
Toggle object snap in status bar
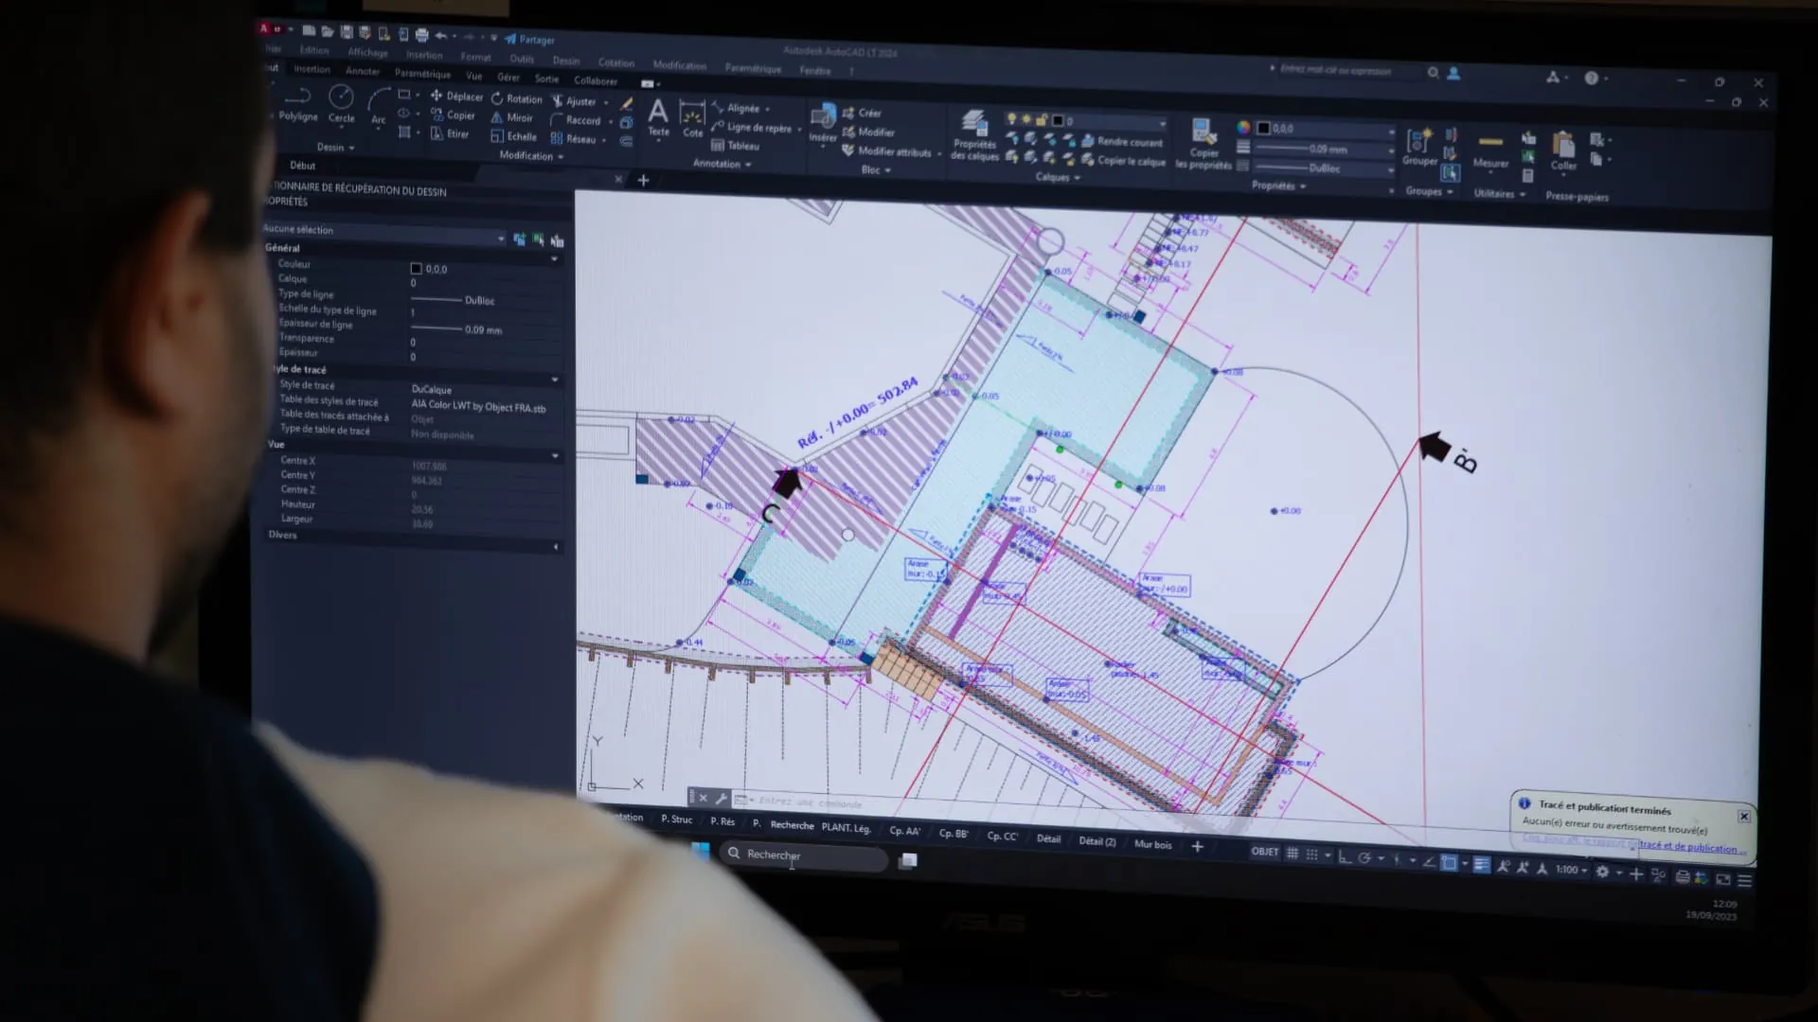pos(1449,862)
